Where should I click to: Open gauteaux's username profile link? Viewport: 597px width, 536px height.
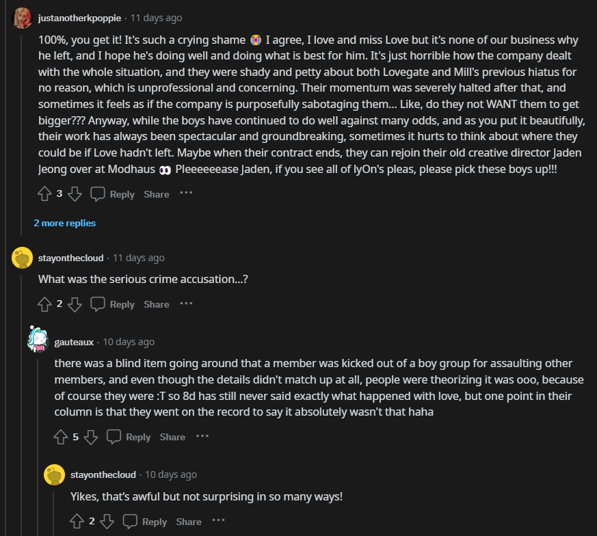pos(74,342)
